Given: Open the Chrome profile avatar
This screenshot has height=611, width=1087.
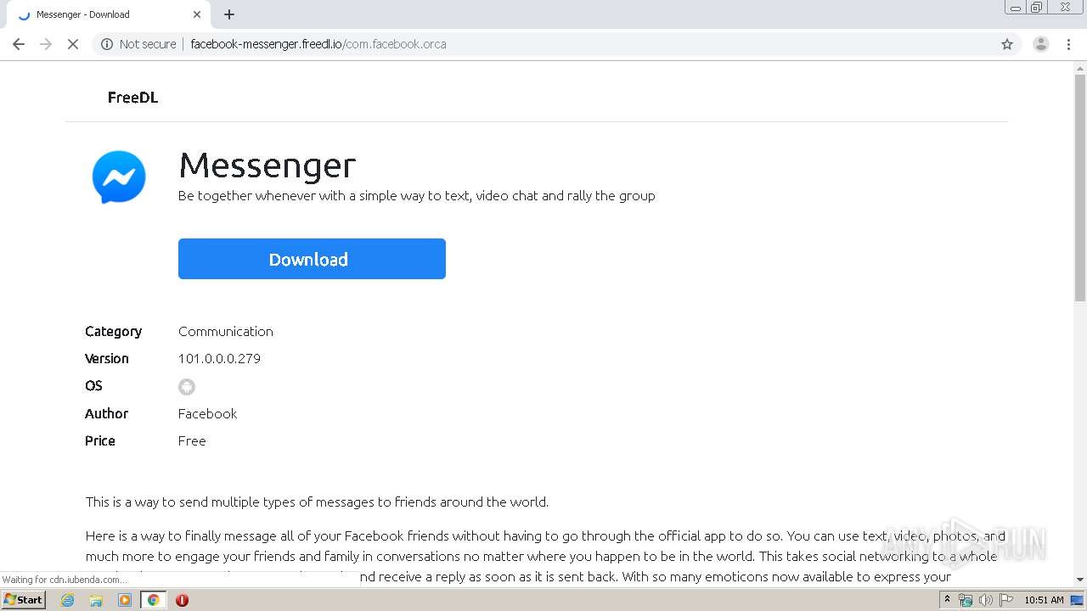Looking at the screenshot, I should coord(1040,44).
